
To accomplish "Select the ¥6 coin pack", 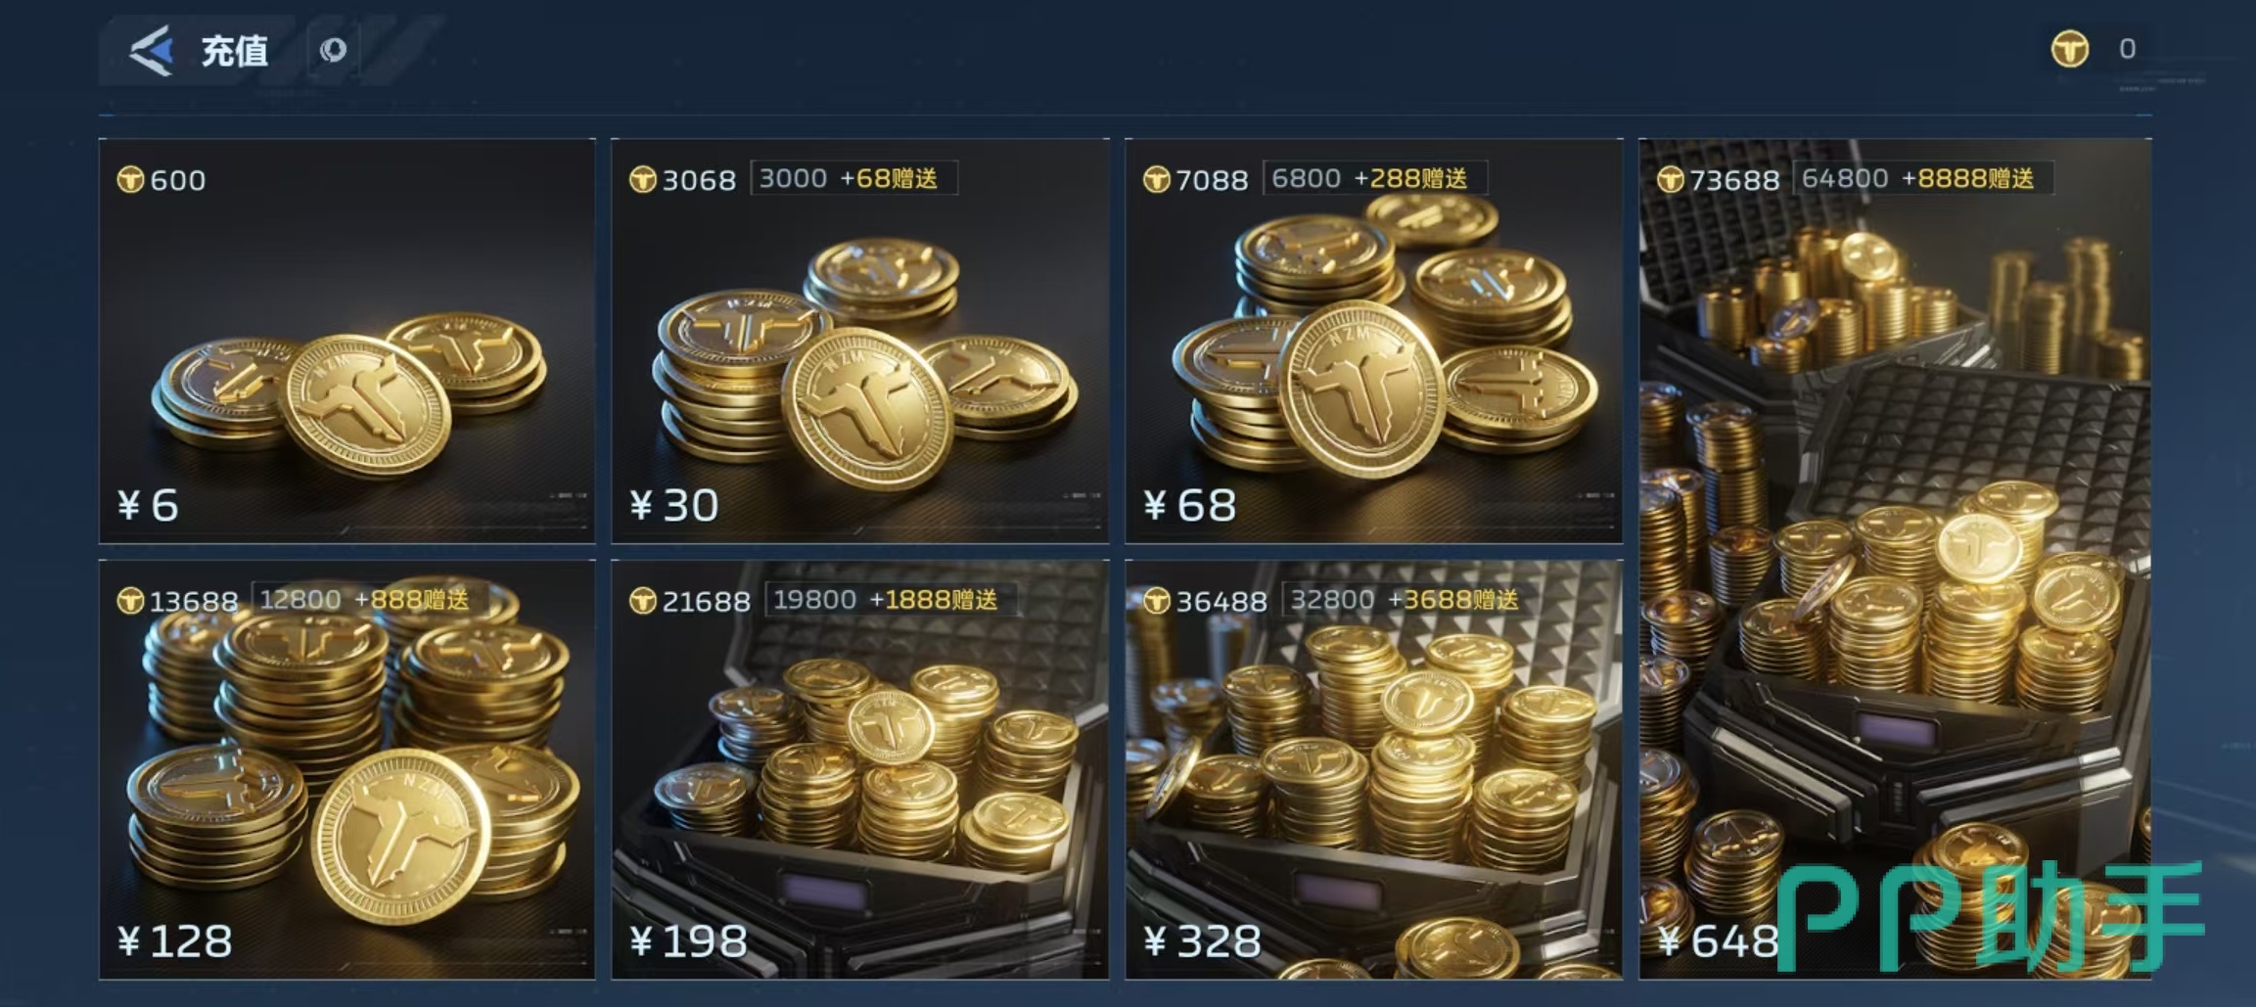I will click(x=346, y=341).
